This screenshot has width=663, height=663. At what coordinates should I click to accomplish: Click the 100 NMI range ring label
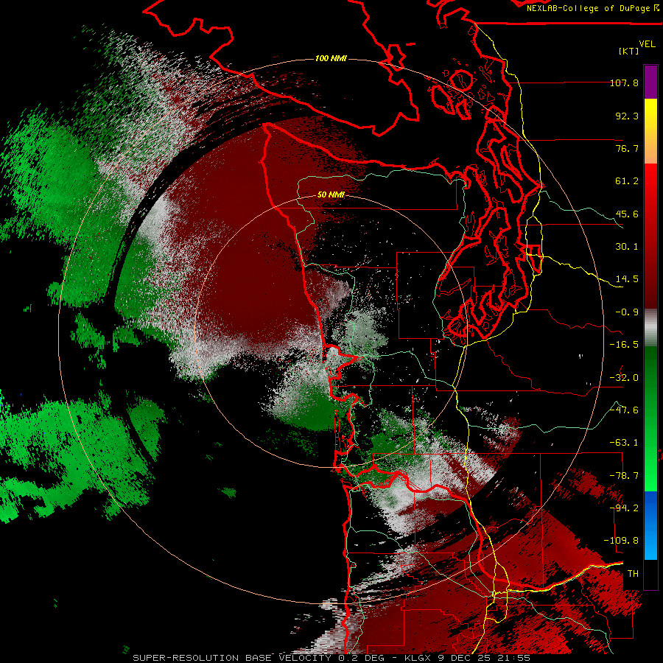point(331,58)
